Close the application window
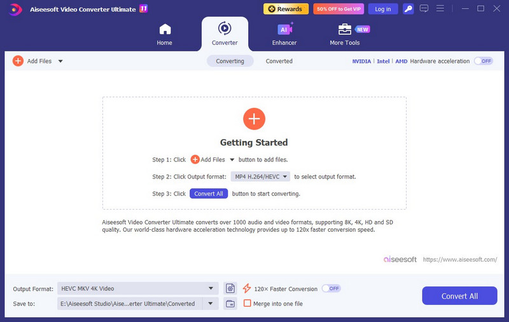Screen dimensions: 509x322 point(497,8)
